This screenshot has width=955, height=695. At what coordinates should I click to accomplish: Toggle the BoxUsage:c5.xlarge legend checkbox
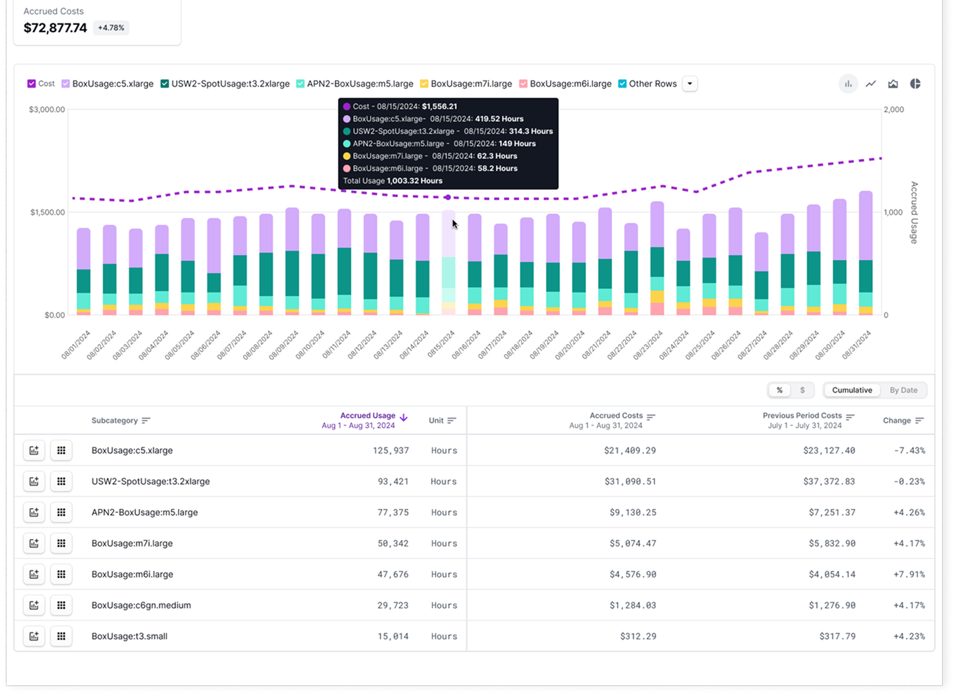pyautogui.click(x=66, y=84)
